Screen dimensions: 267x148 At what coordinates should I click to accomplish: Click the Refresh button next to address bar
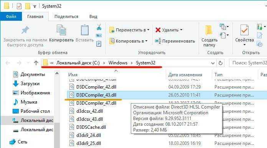220,63
